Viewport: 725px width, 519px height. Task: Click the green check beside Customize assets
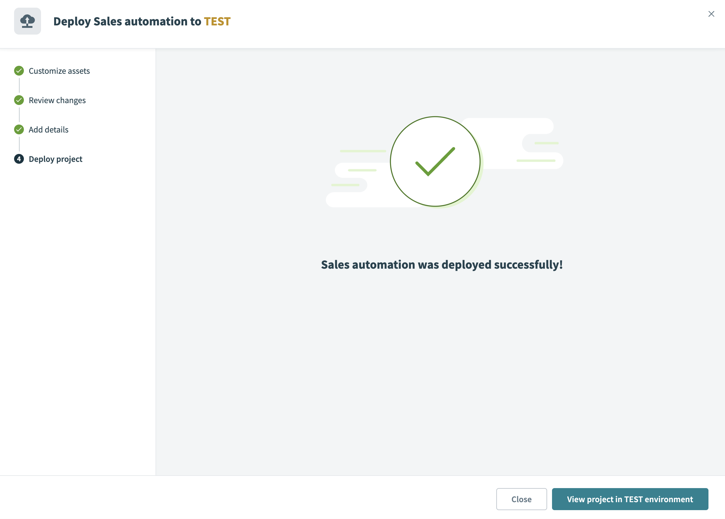(x=19, y=71)
